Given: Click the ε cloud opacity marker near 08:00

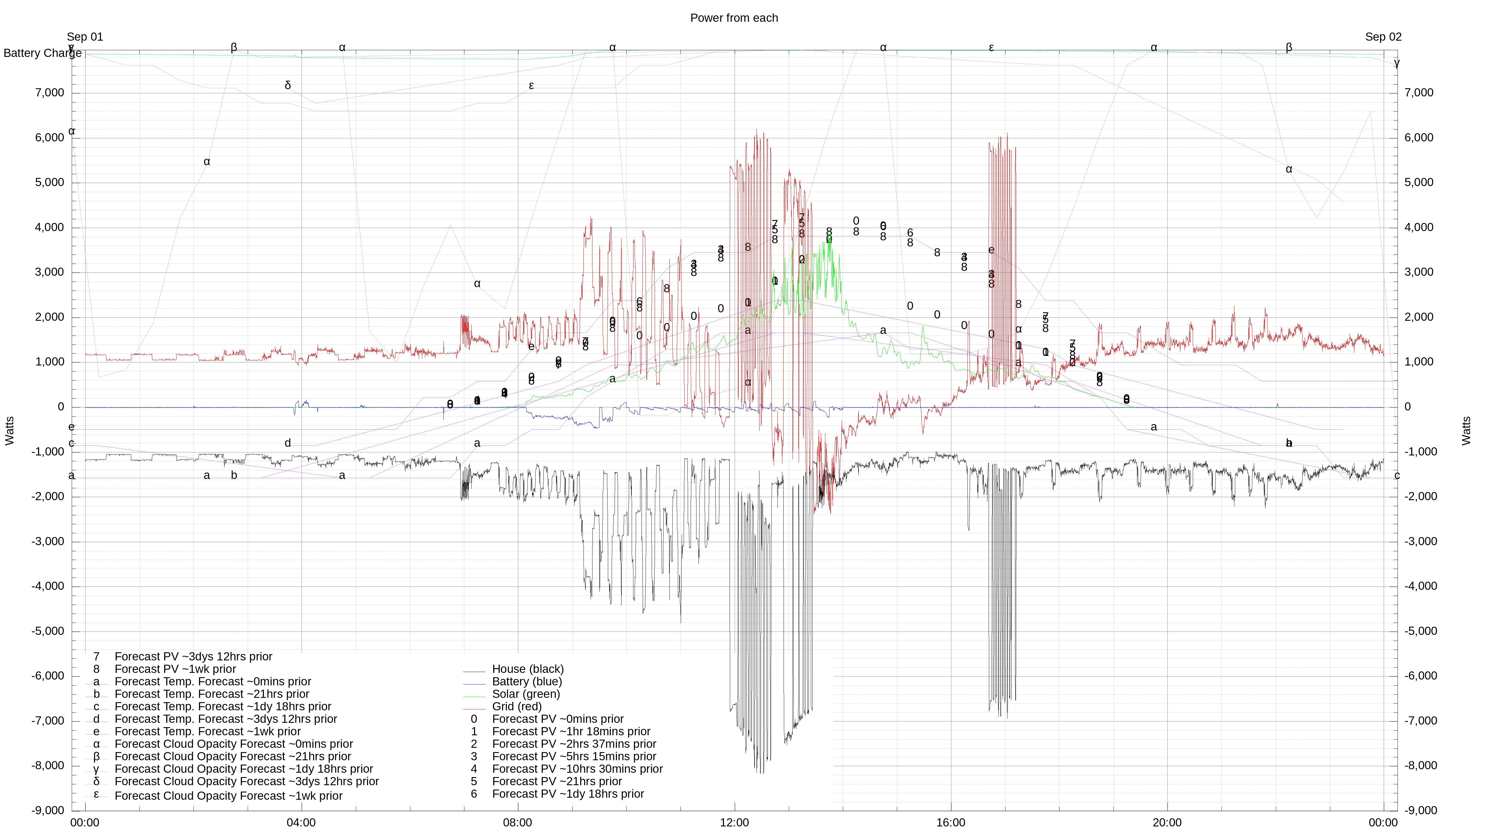Looking at the screenshot, I should pos(531,85).
